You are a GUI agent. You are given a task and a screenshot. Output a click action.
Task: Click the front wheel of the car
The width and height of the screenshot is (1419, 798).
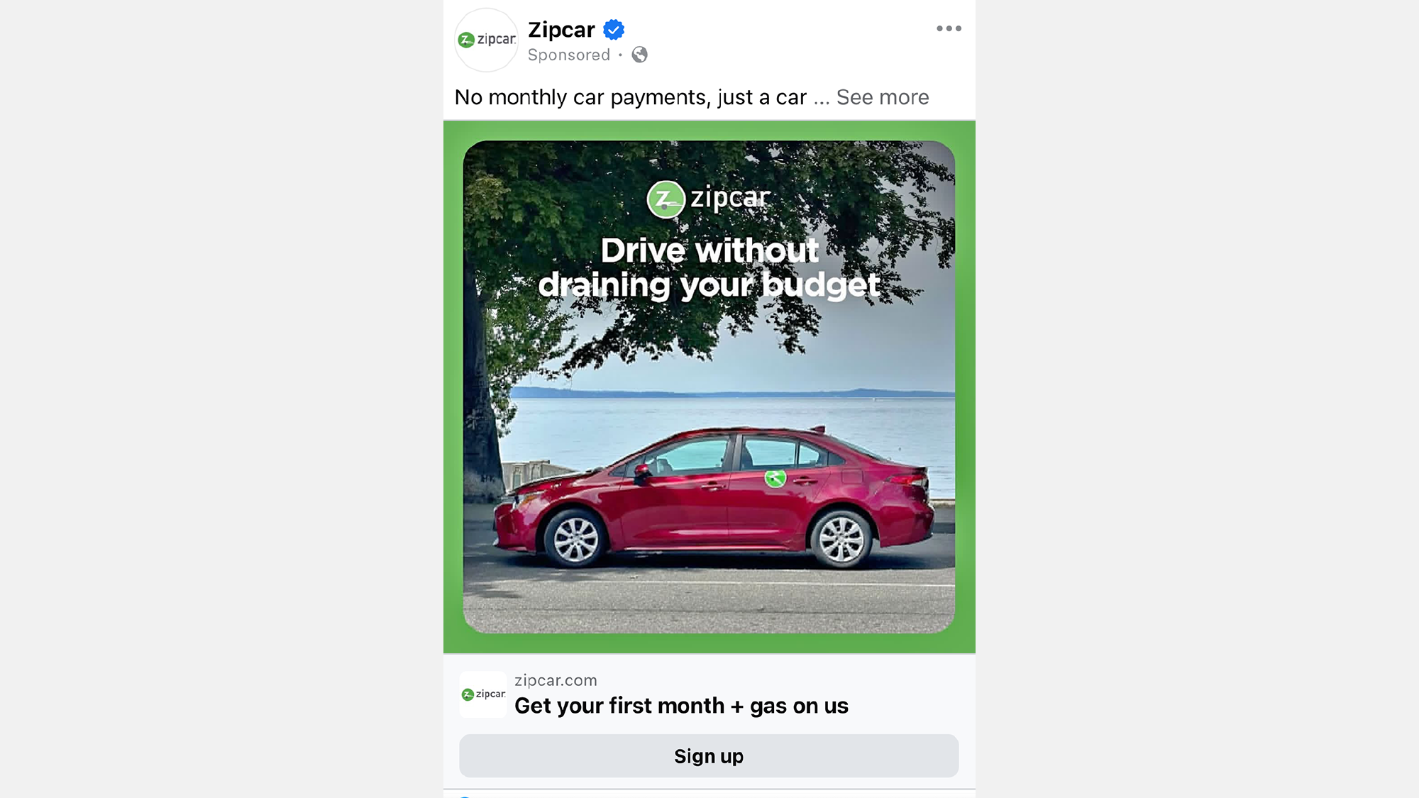[x=575, y=539]
